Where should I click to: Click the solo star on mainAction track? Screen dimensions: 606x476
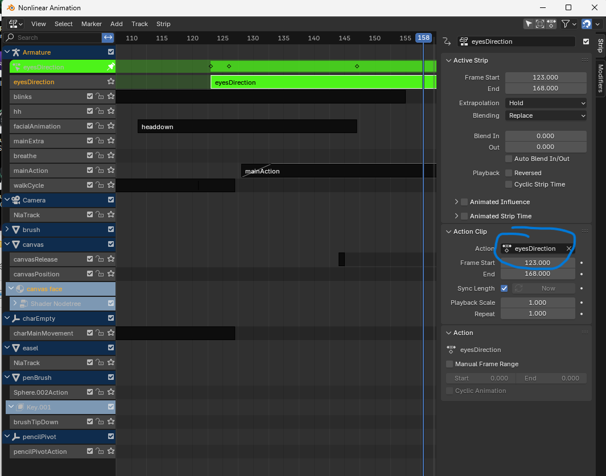pos(111,171)
